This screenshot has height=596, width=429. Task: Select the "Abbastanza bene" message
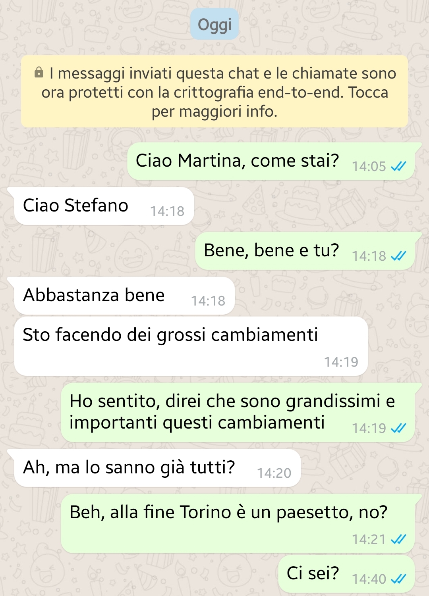pyautogui.click(x=94, y=295)
